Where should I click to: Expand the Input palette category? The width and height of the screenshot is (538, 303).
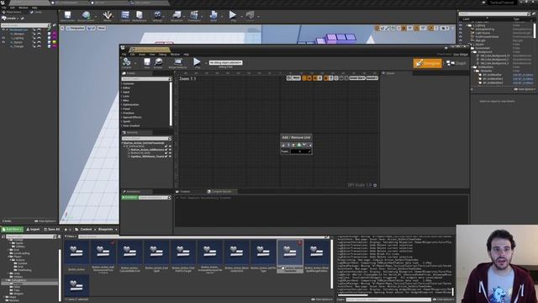point(126,92)
